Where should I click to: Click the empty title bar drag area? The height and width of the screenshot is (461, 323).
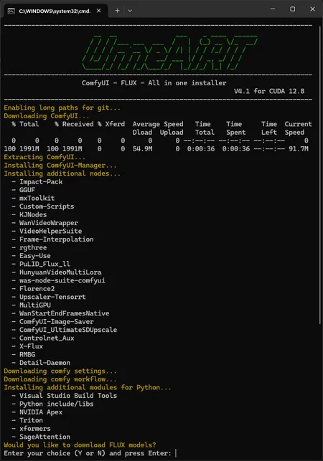[x=200, y=9]
